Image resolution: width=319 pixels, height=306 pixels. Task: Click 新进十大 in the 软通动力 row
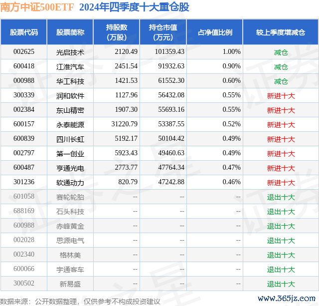tap(281, 183)
